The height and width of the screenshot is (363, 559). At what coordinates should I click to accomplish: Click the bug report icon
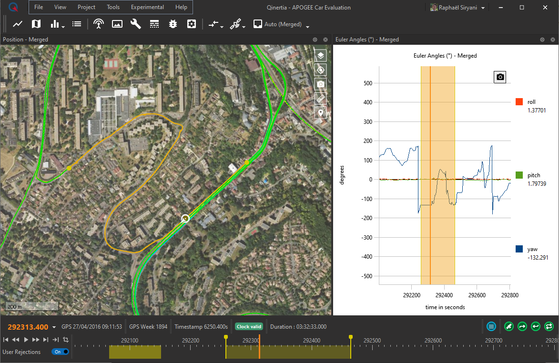click(x=173, y=24)
